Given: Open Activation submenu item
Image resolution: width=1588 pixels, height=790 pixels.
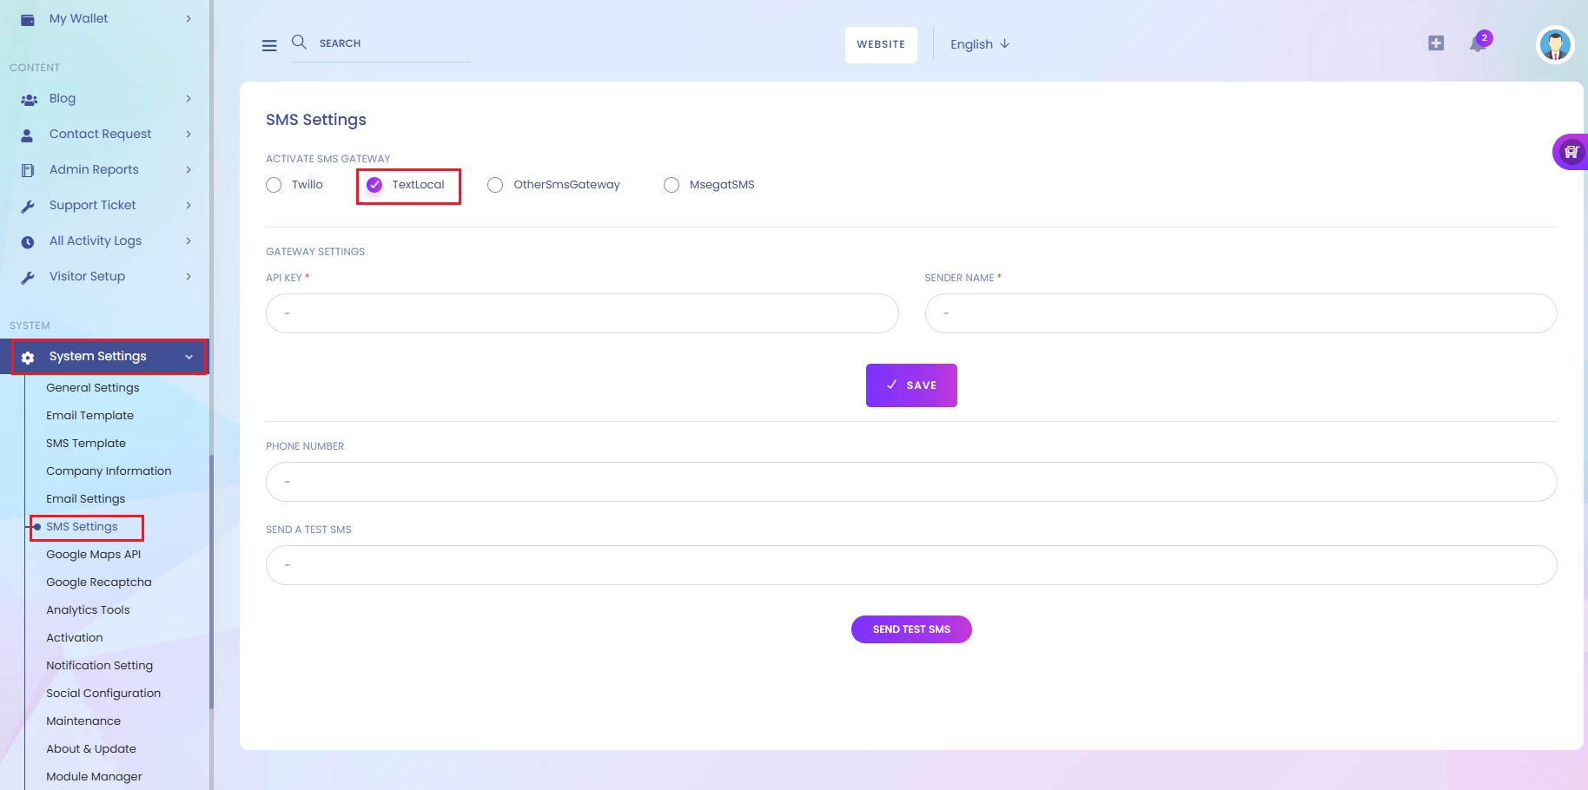Looking at the screenshot, I should point(74,637).
